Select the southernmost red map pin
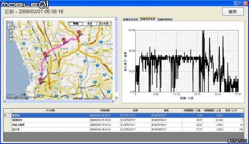The height and width of the screenshot is (144, 249). 40,81
